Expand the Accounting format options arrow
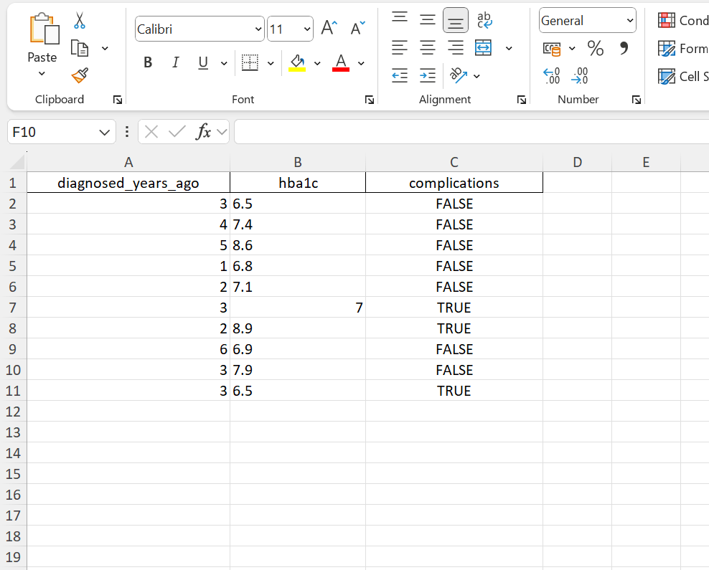Image resolution: width=709 pixels, height=570 pixels. coord(572,48)
